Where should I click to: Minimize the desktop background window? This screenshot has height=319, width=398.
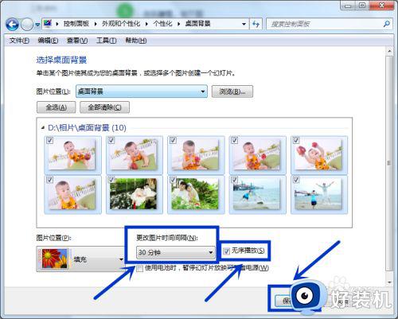click(x=349, y=6)
